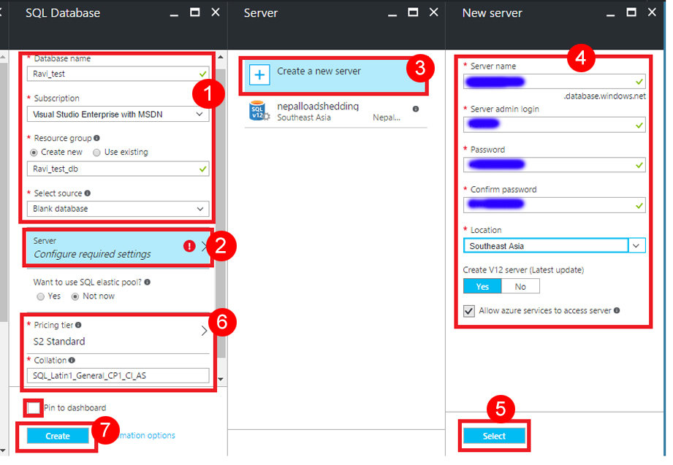
Task: Click the SQL Database blade scrollbar thumb
Action: [x=221, y=213]
